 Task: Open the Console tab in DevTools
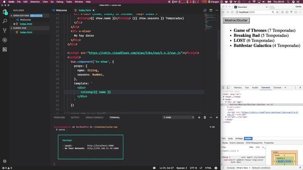point(277,88)
